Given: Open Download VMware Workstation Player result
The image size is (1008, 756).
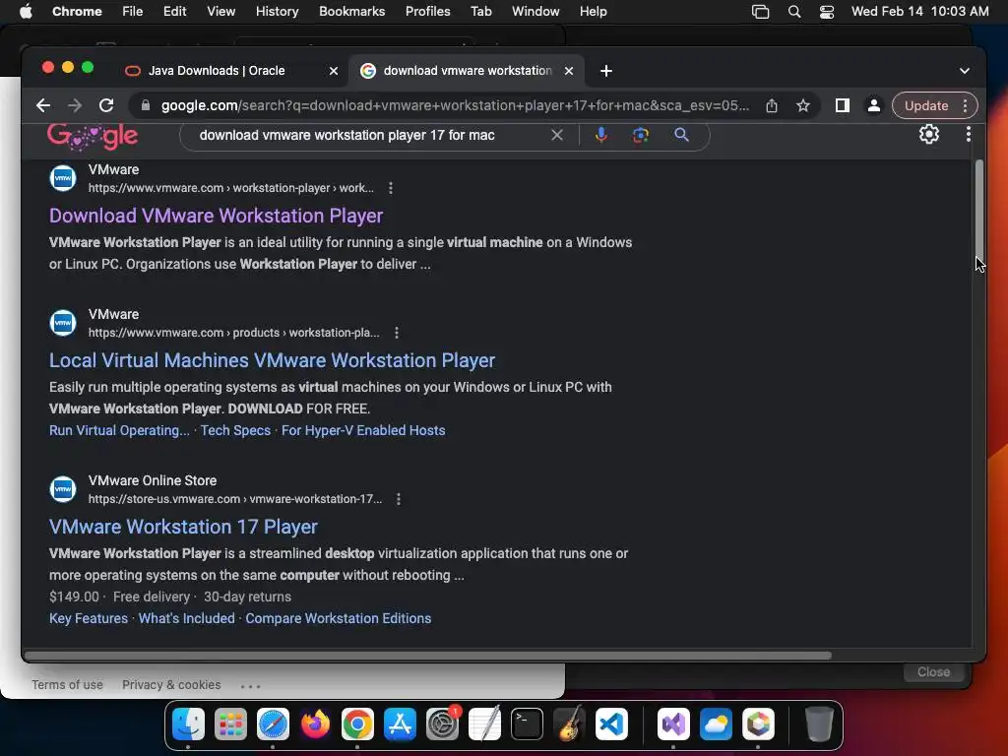Looking at the screenshot, I should click(216, 216).
